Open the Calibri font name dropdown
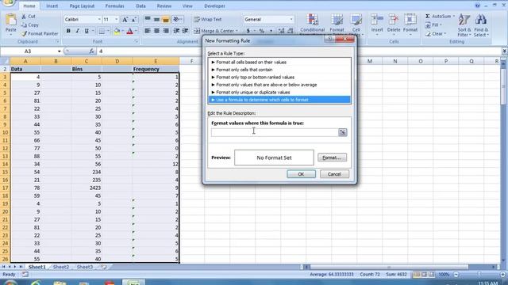Image resolution: width=508 pixels, height=285 pixels. point(99,20)
